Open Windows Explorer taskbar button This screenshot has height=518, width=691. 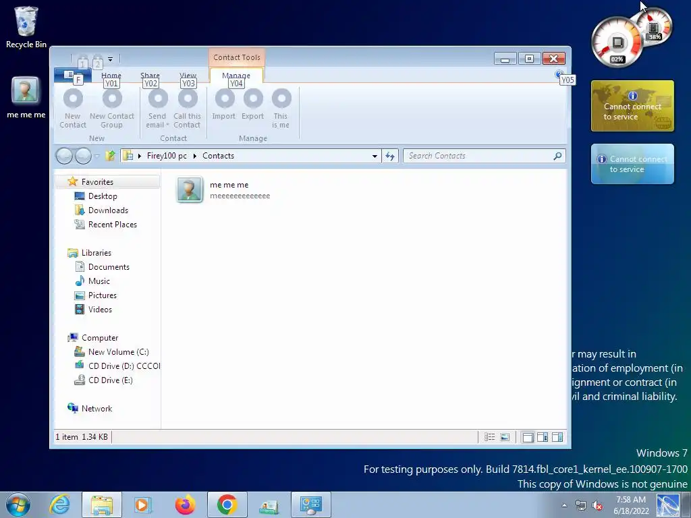(102, 505)
